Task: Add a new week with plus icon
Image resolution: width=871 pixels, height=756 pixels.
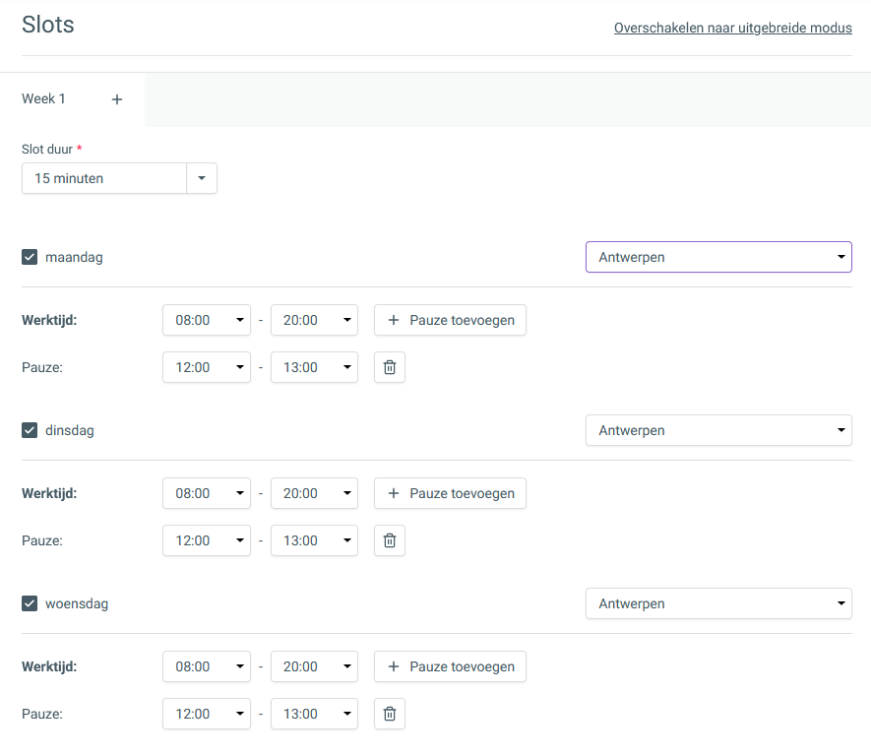Action: click(117, 99)
